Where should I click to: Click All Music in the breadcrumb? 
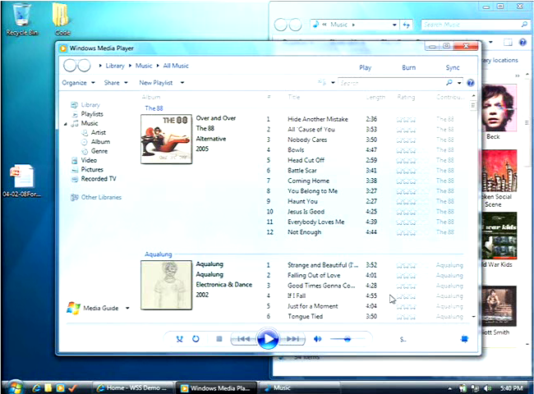point(176,66)
